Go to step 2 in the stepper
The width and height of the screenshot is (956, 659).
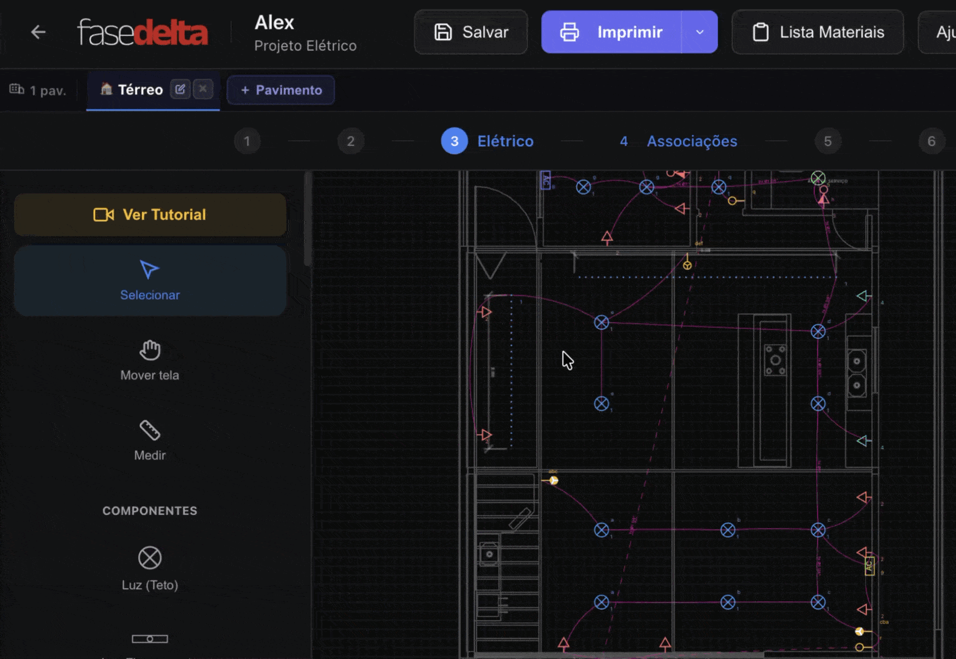[x=351, y=141]
